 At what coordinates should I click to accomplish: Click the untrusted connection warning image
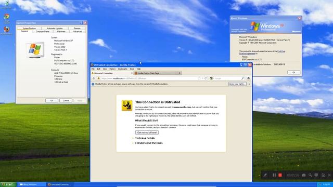(x=127, y=105)
